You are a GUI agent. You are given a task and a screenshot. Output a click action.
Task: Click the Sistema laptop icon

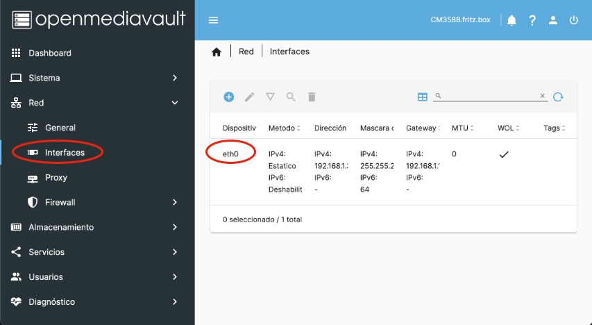coord(16,78)
